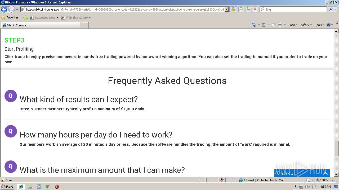Screen dimensions: 339x190
Task: Expand command bar overflow chevron
Action: click(337, 23)
